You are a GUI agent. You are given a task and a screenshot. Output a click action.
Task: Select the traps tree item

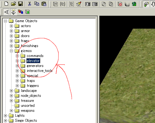[x=31, y=81]
